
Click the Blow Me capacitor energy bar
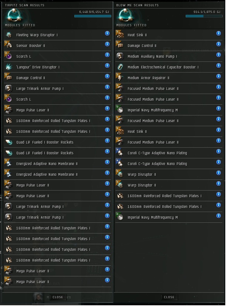click(x=204, y=16)
